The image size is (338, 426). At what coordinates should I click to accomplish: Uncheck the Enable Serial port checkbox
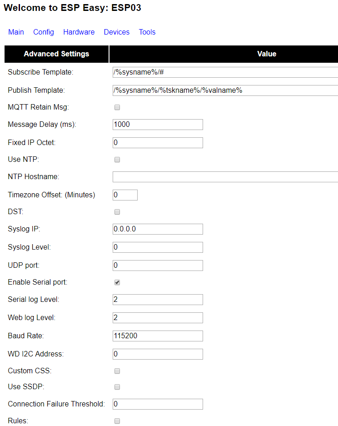[117, 282]
